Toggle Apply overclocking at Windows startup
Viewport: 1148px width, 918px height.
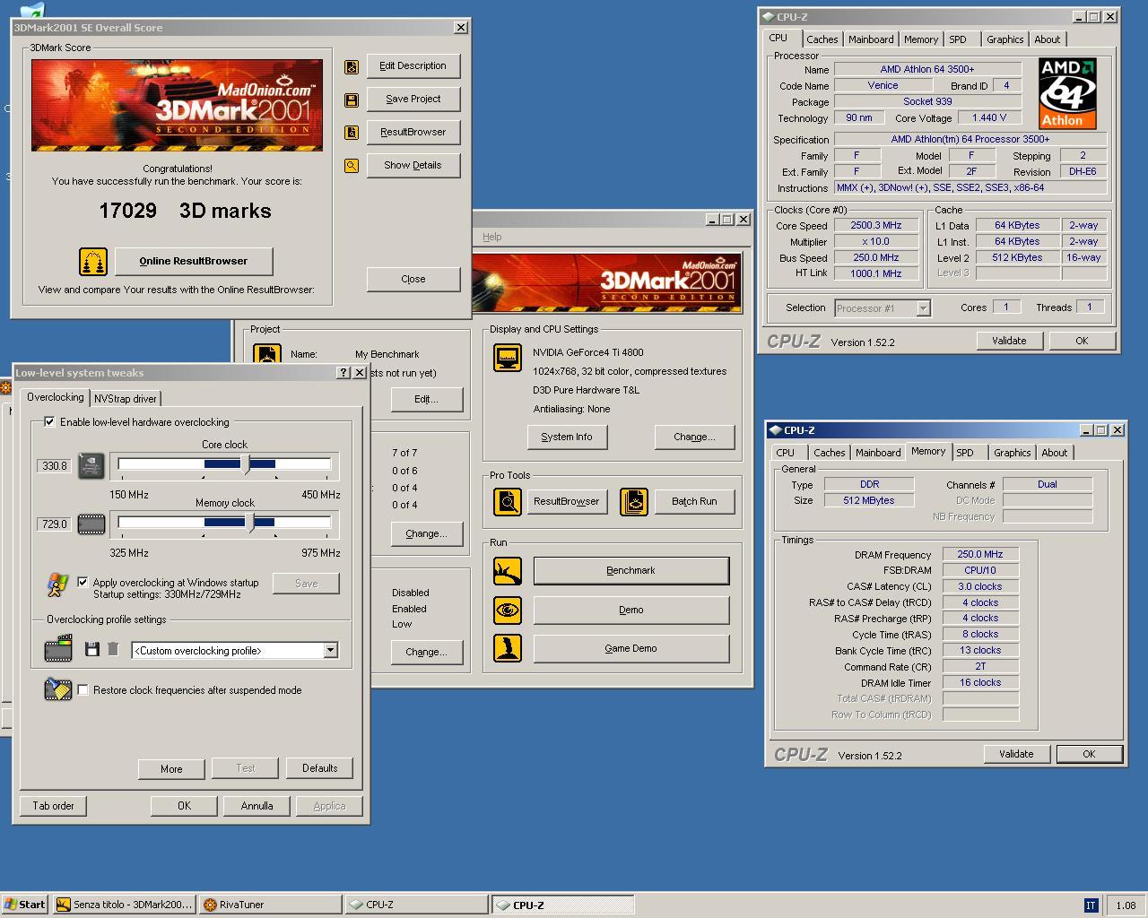pyautogui.click(x=83, y=582)
